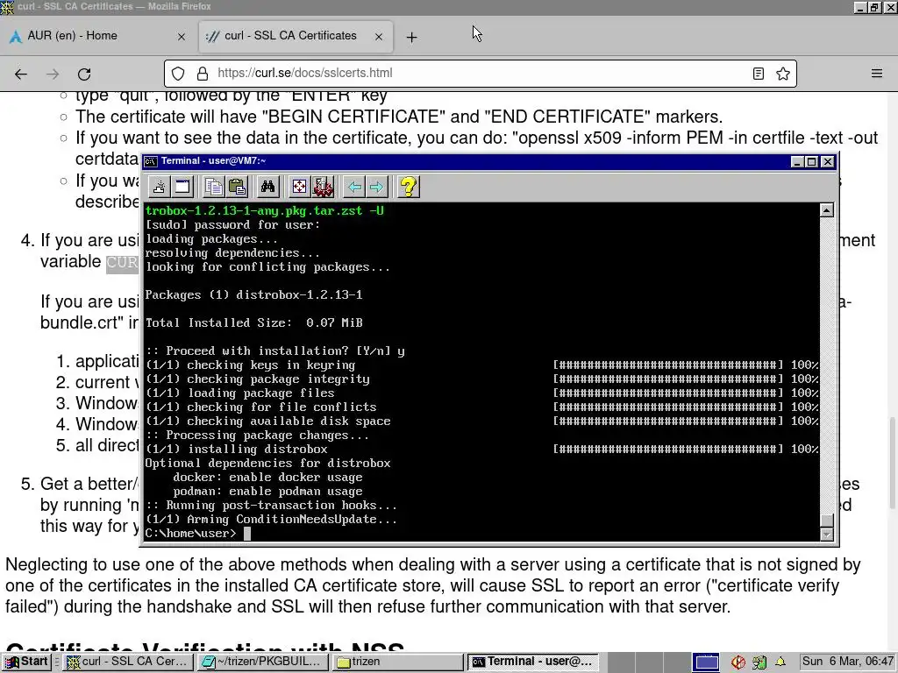
Task: Select curl - SSL CA Certificates tab
Action: [x=296, y=36]
